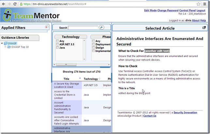Click the search magnifier button
The width and height of the screenshot is (210, 134).
click(x=101, y=27)
